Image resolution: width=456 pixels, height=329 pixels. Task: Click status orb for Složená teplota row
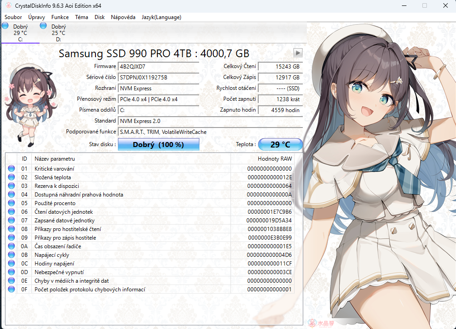pyautogui.click(x=11, y=177)
